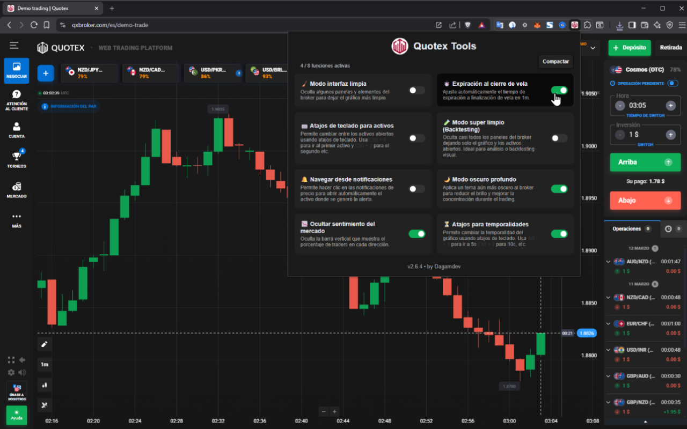Expand the USD/INR operation row
Viewport: 687px width, 429px height.
click(608, 350)
